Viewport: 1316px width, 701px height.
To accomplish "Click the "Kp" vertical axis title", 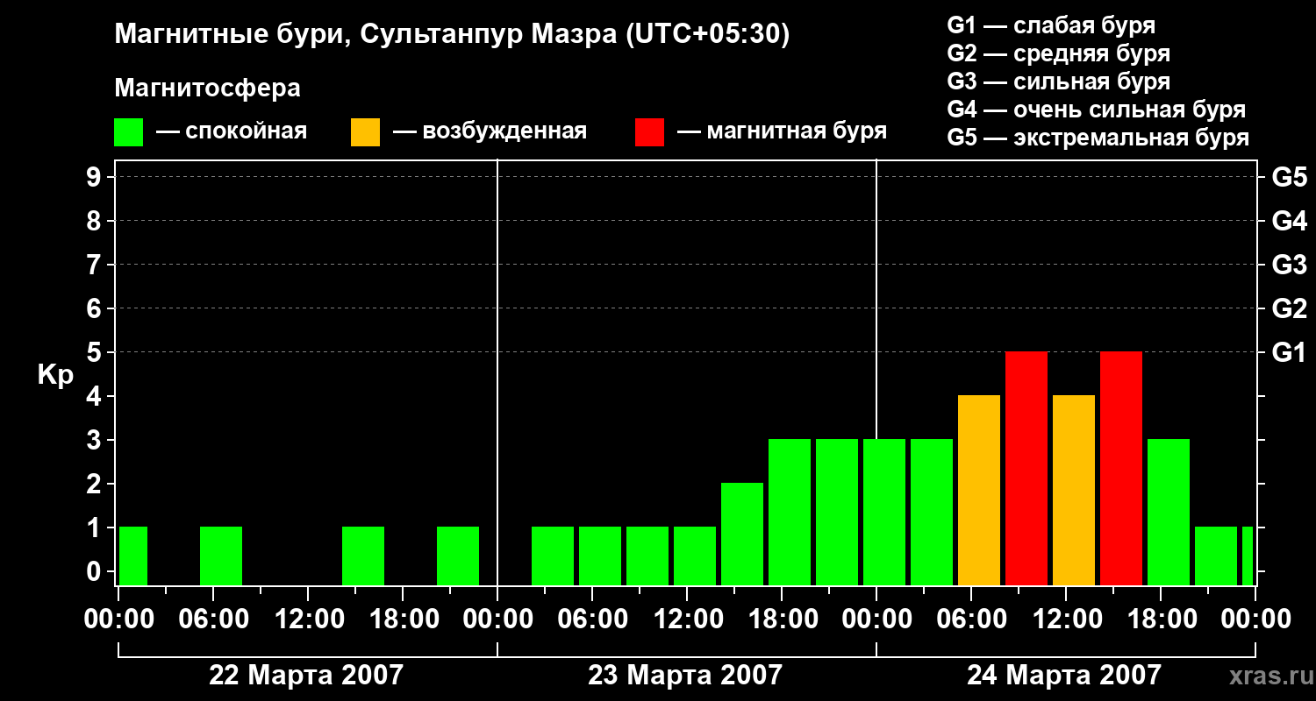I will [55, 375].
